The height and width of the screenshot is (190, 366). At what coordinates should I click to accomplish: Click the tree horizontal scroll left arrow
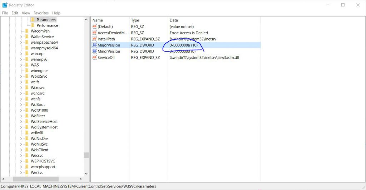3,179
